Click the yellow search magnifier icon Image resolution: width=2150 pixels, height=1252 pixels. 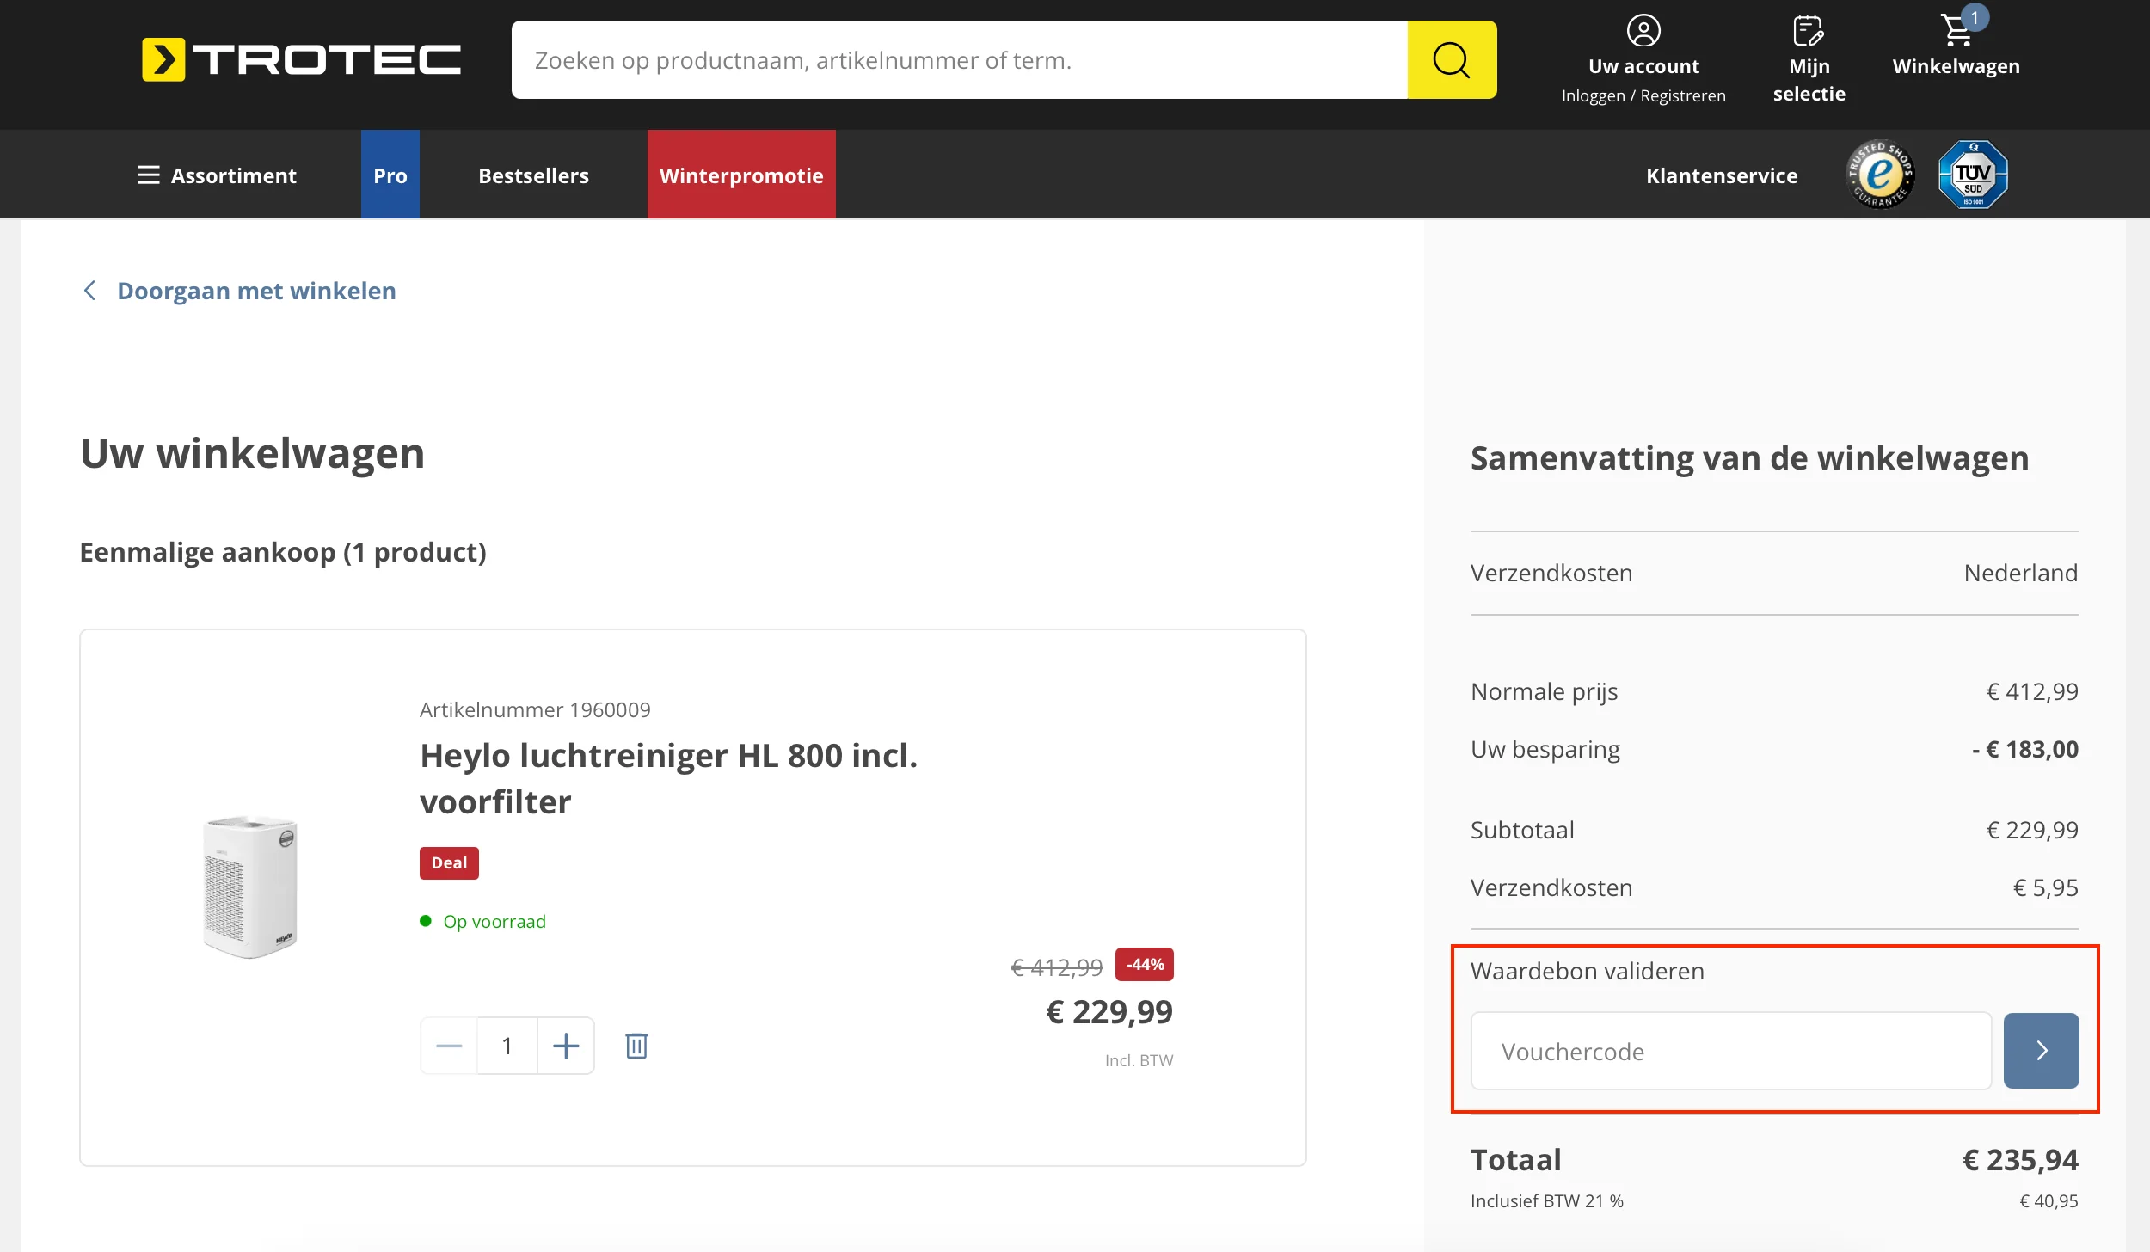(x=1451, y=59)
